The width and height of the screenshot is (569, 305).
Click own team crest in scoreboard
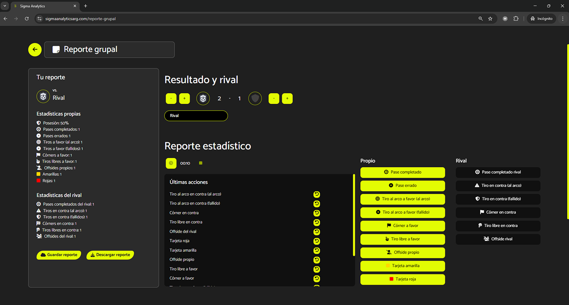click(203, 99)
